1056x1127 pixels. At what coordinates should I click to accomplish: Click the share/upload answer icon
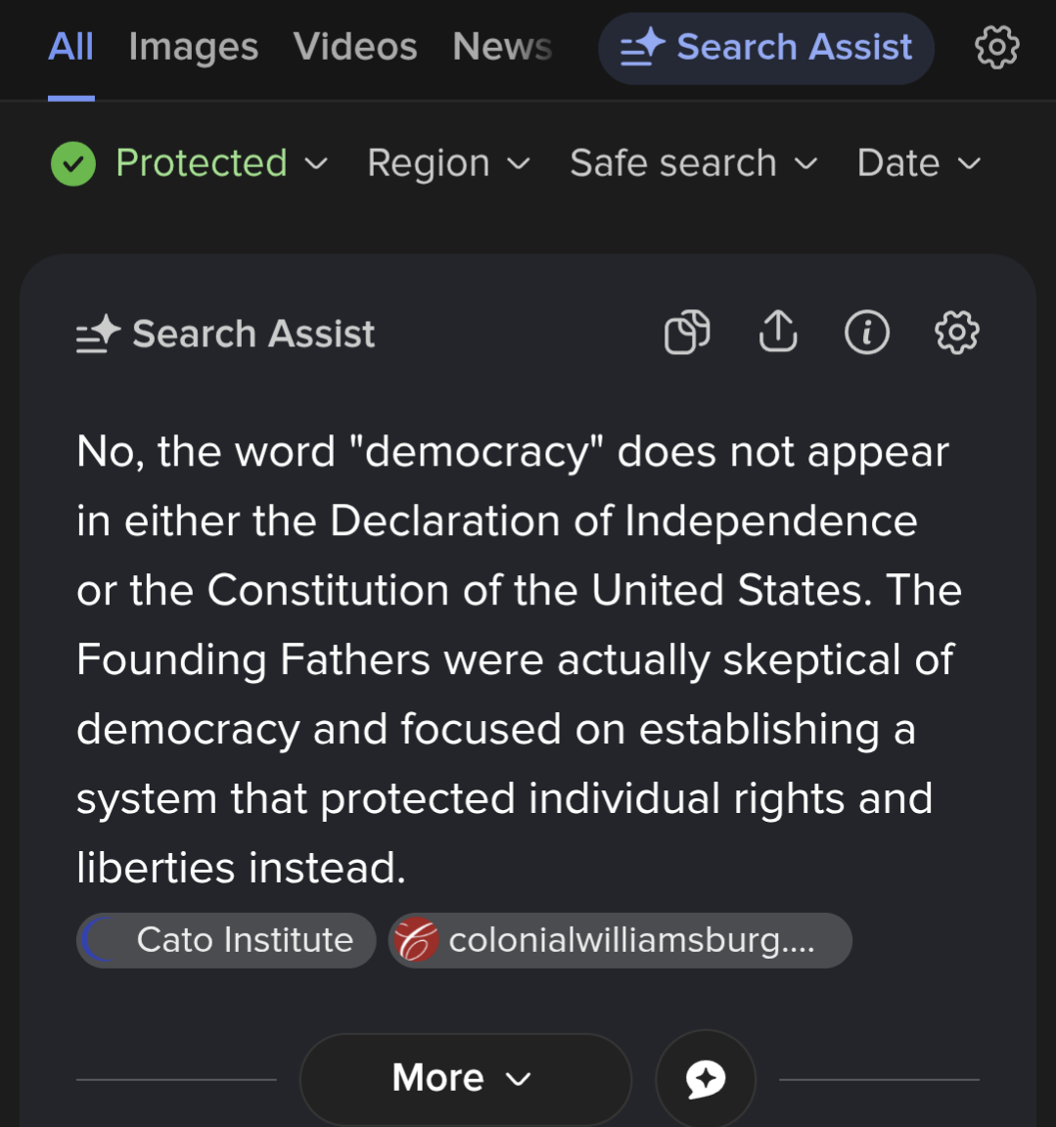[778, 332]
